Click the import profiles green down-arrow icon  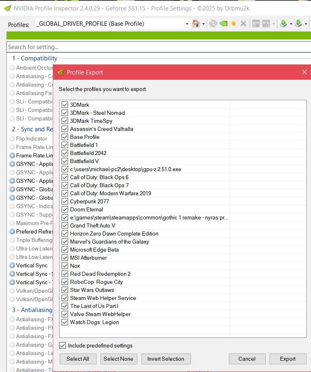click(x=298, y=24)
